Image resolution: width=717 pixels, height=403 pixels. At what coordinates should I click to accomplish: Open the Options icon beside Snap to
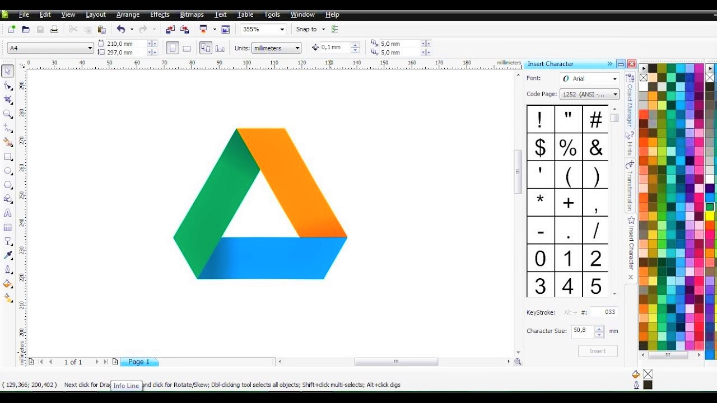click(335, 29)
